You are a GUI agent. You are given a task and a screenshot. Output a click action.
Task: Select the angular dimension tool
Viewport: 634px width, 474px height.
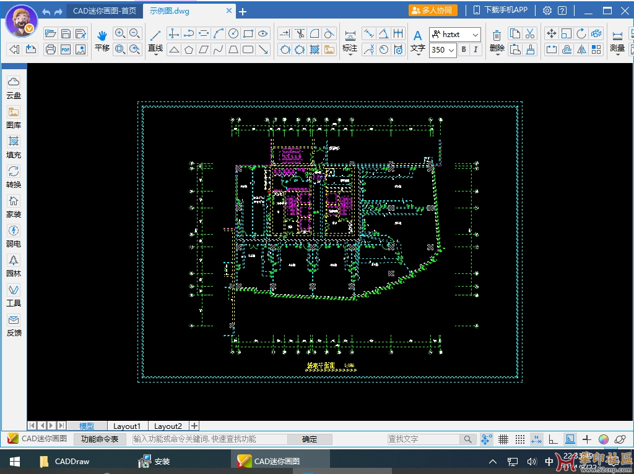[x=384, y=33]
